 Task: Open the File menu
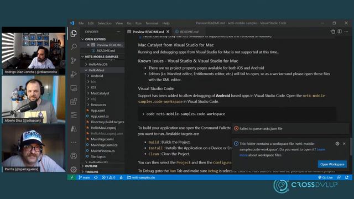[81, 23]
